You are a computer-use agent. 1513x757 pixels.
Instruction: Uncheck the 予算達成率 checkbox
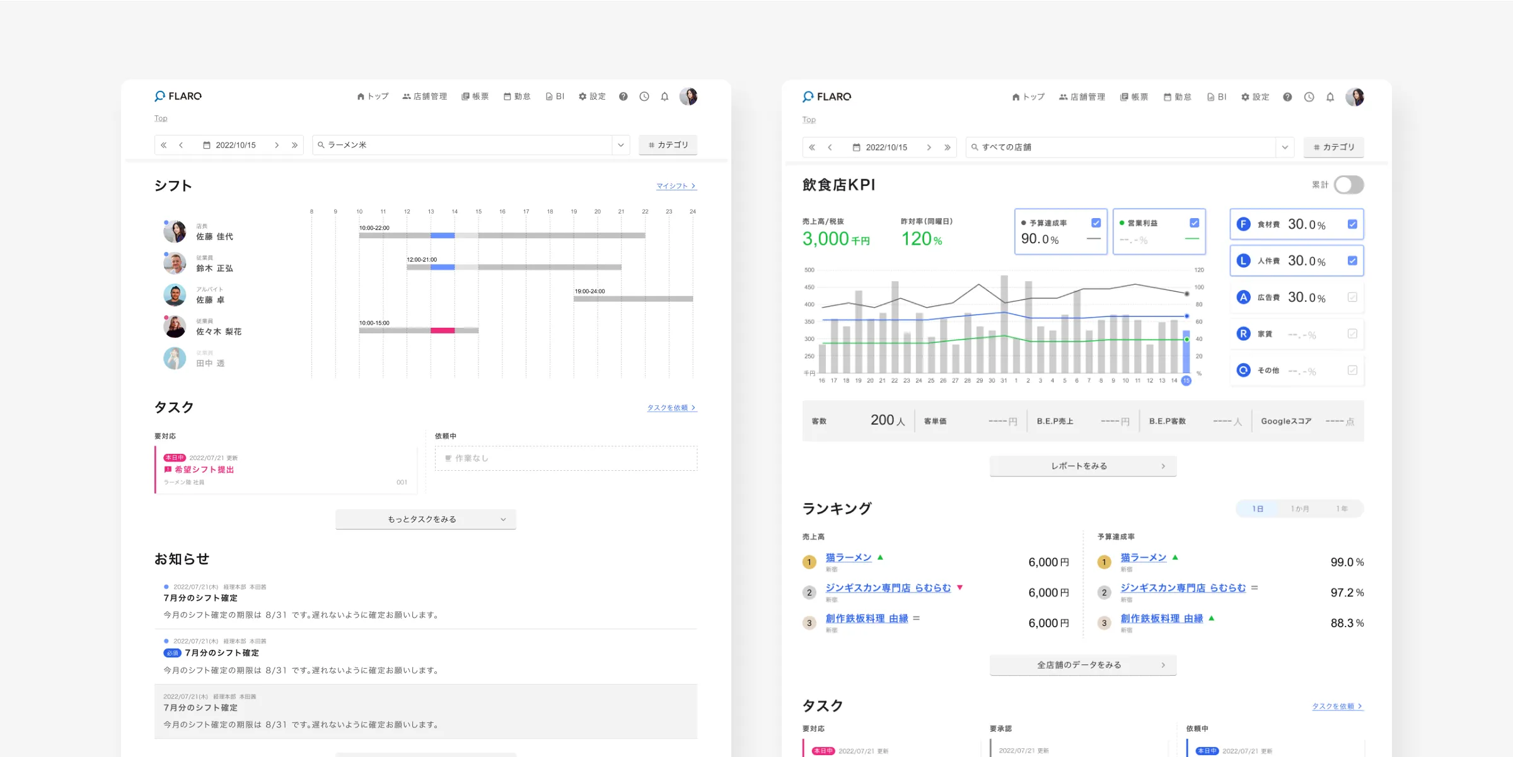pos(1096,223)
